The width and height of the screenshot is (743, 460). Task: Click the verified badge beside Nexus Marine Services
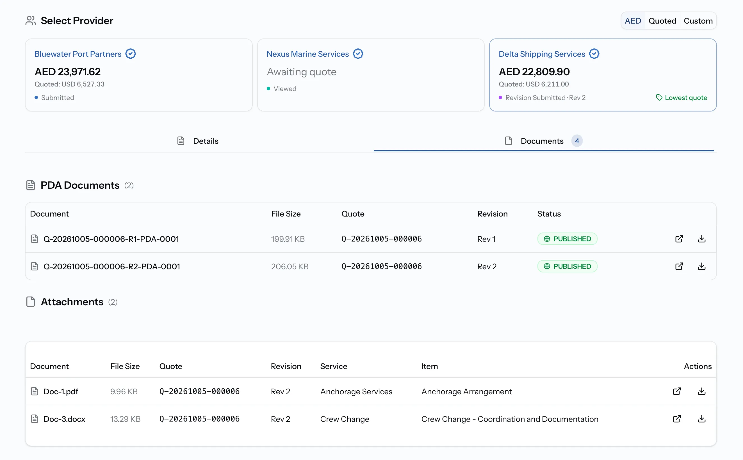click(358, 54)
